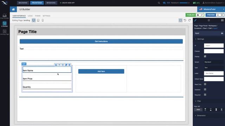Click the blue home icon
Viewport: 225px width, 126px height.
coord(13,9)
